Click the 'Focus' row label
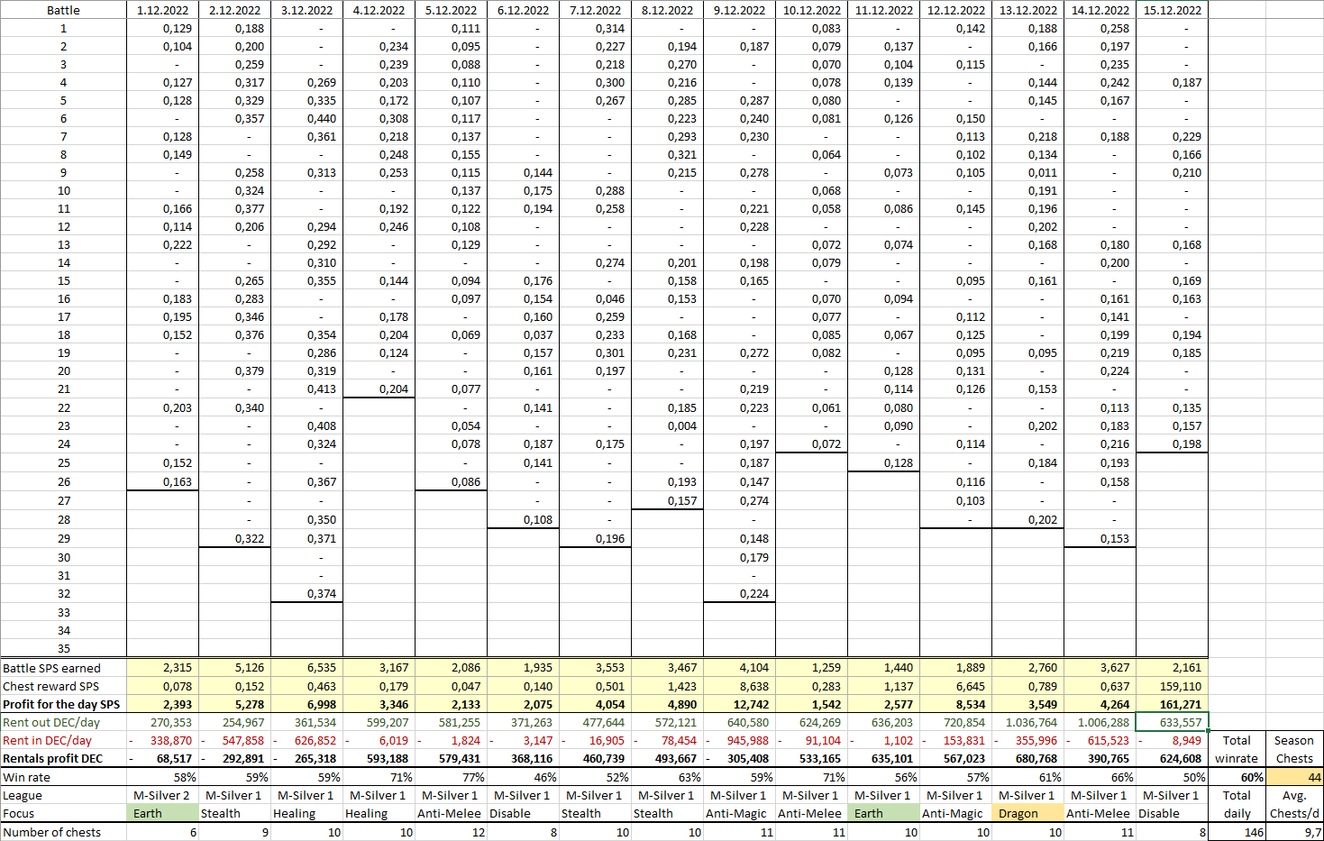This screenshot has height=841, width=1324. point(18,813)
